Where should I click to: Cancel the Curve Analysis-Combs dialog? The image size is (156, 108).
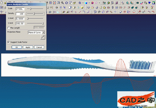pos(39,47)
